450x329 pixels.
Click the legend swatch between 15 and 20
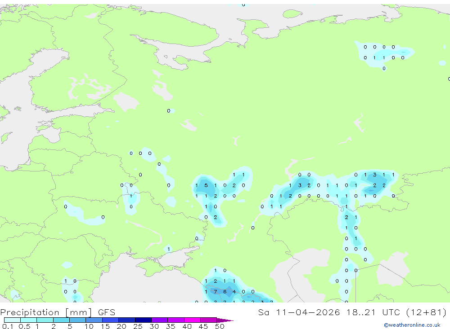click(x=111, y=320)
